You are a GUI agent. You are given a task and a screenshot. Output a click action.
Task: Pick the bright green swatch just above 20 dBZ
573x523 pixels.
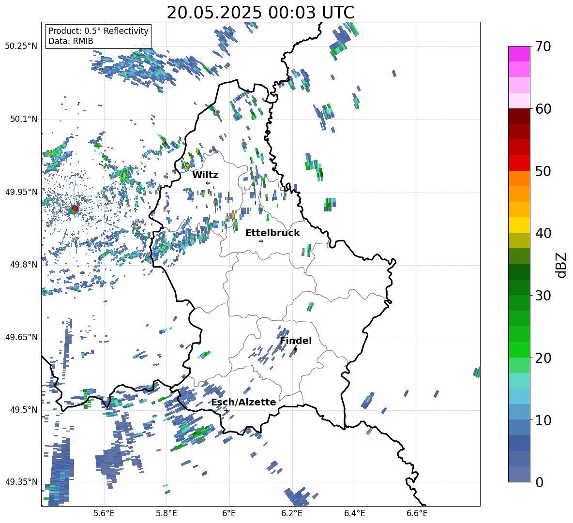point(519,349)
